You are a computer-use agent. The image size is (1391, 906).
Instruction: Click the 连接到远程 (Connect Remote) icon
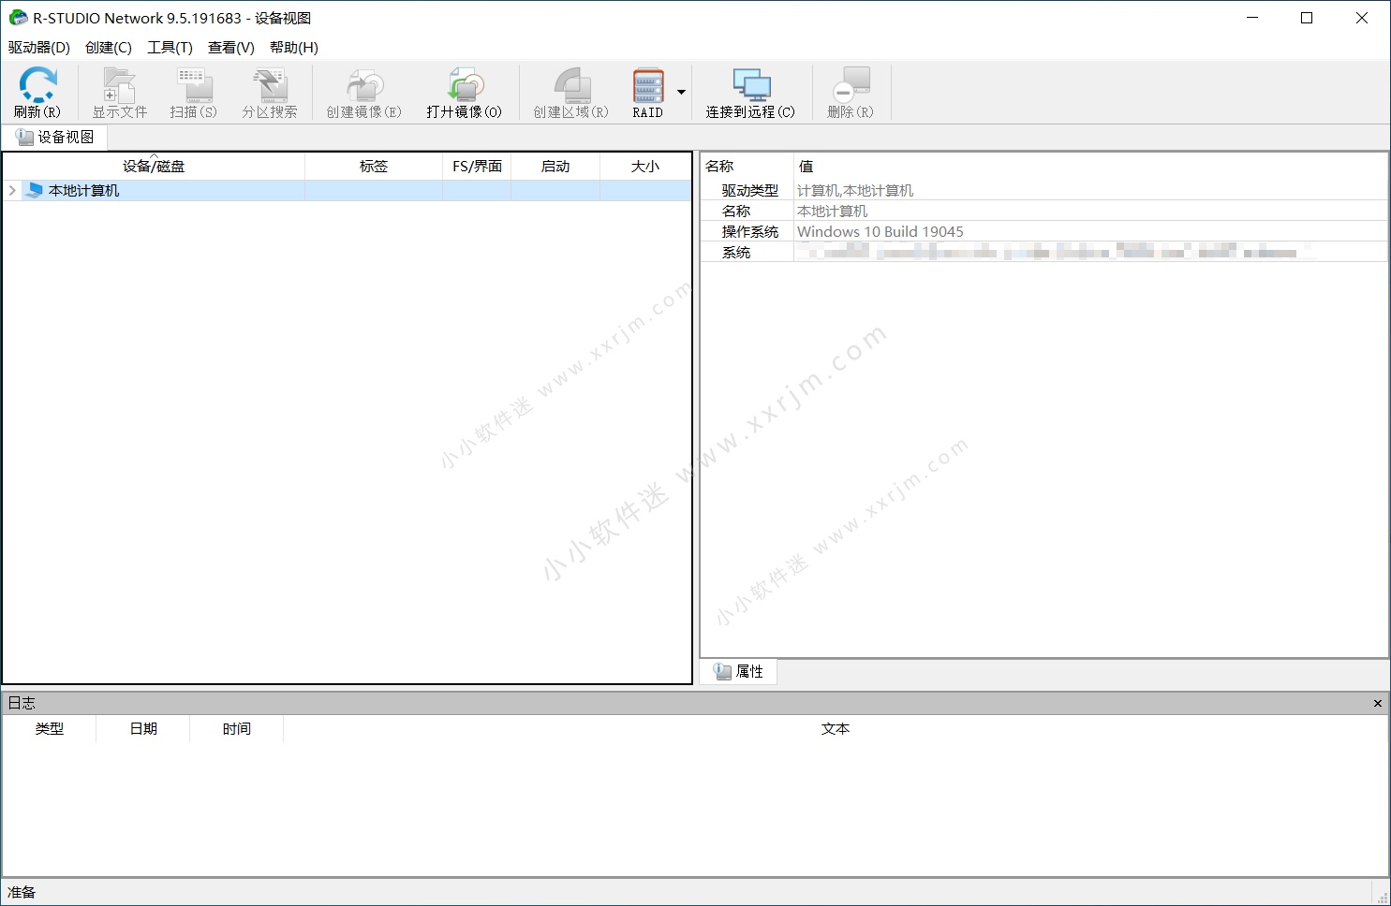[750, 91]
